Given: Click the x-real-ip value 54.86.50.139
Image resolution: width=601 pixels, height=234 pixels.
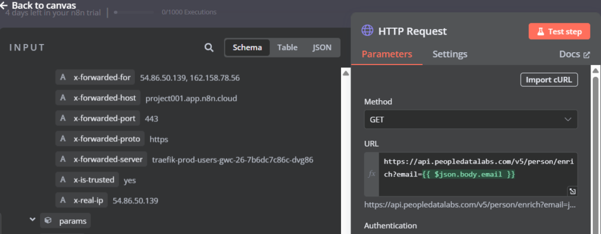Looking at the screenshot, I should (136, 201).
